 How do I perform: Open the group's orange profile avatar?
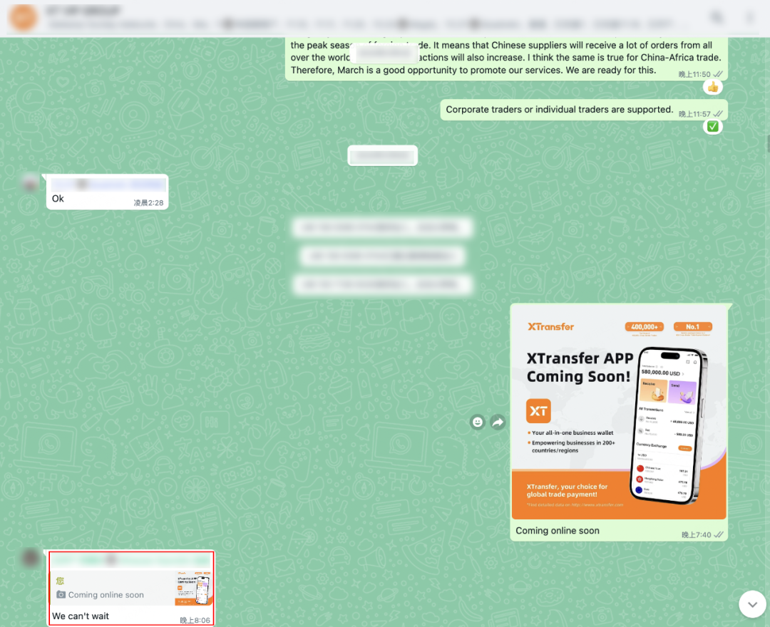pyautogui.click(x=23, y=18)
